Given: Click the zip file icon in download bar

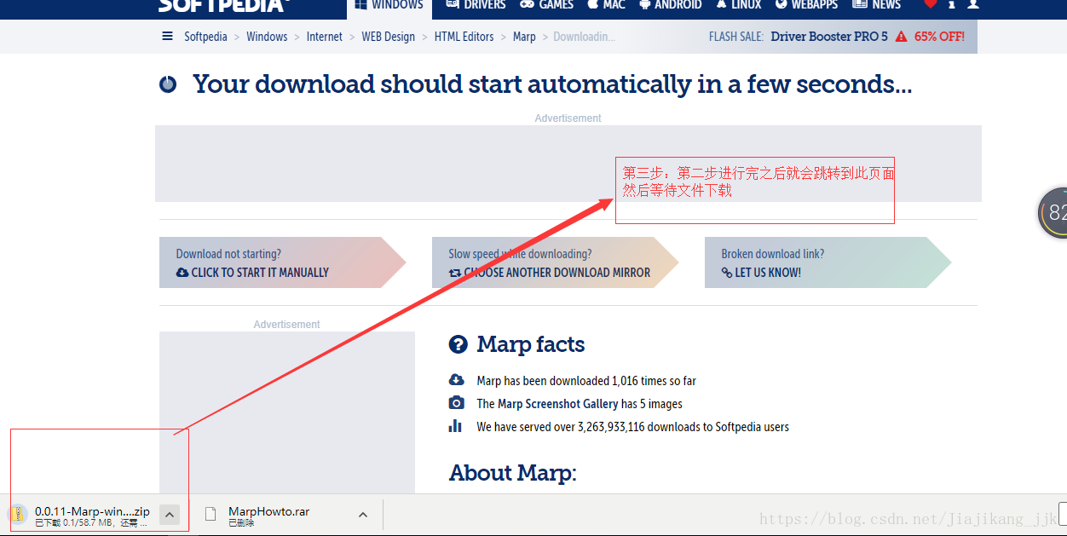Looking at the screenshot, I should pyautogui.click(x=18, y=514).
